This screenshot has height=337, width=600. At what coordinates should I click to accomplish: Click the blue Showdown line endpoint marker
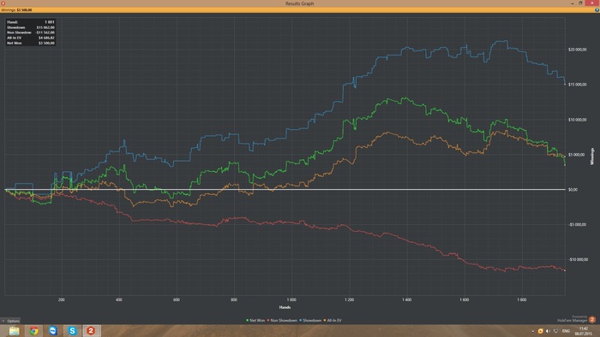click(x=565, y=84)
